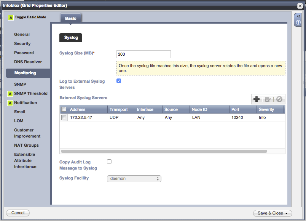Sort by the Address column header

(x=88, y=109)
